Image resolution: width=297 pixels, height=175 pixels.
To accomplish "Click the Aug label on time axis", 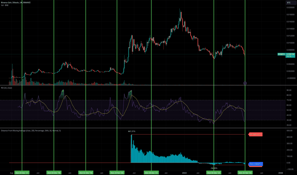I will point(11,173).
